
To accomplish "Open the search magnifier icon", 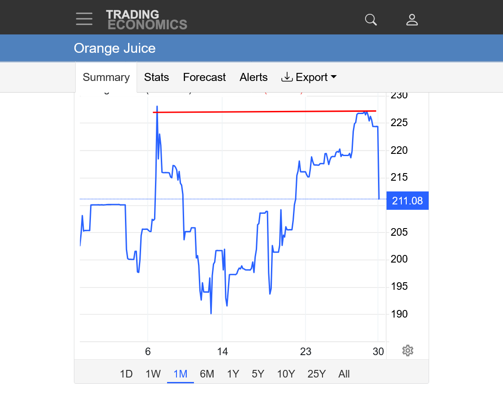I will coord(371,20).
